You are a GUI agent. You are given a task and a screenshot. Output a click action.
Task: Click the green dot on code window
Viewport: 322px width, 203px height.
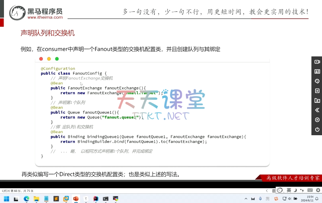57,59
